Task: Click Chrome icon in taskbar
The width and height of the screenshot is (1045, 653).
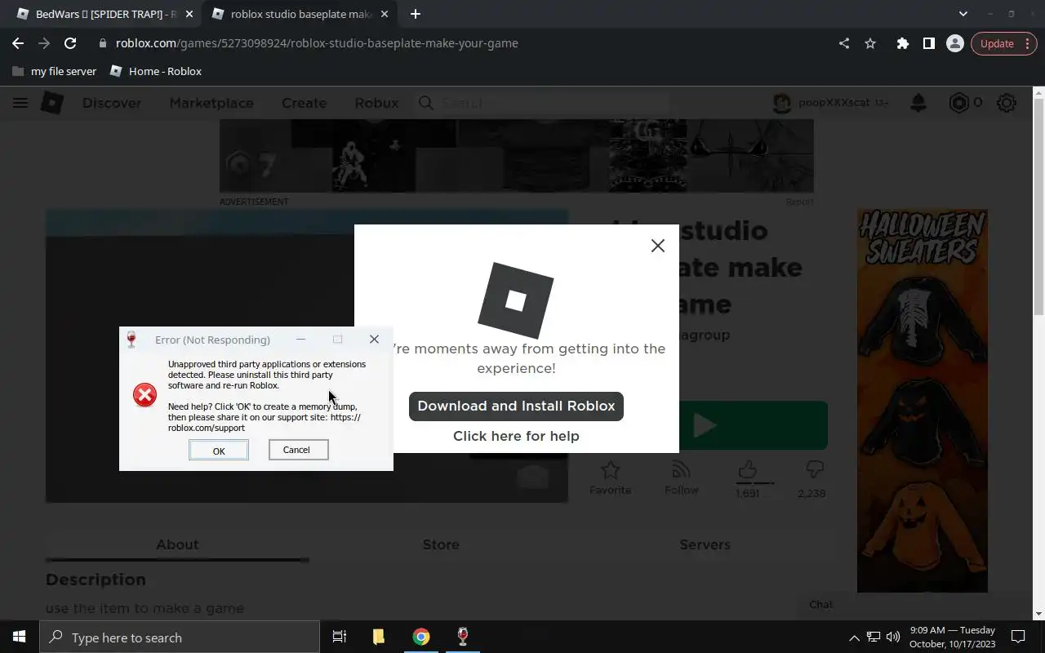Action: pos(421,637)
